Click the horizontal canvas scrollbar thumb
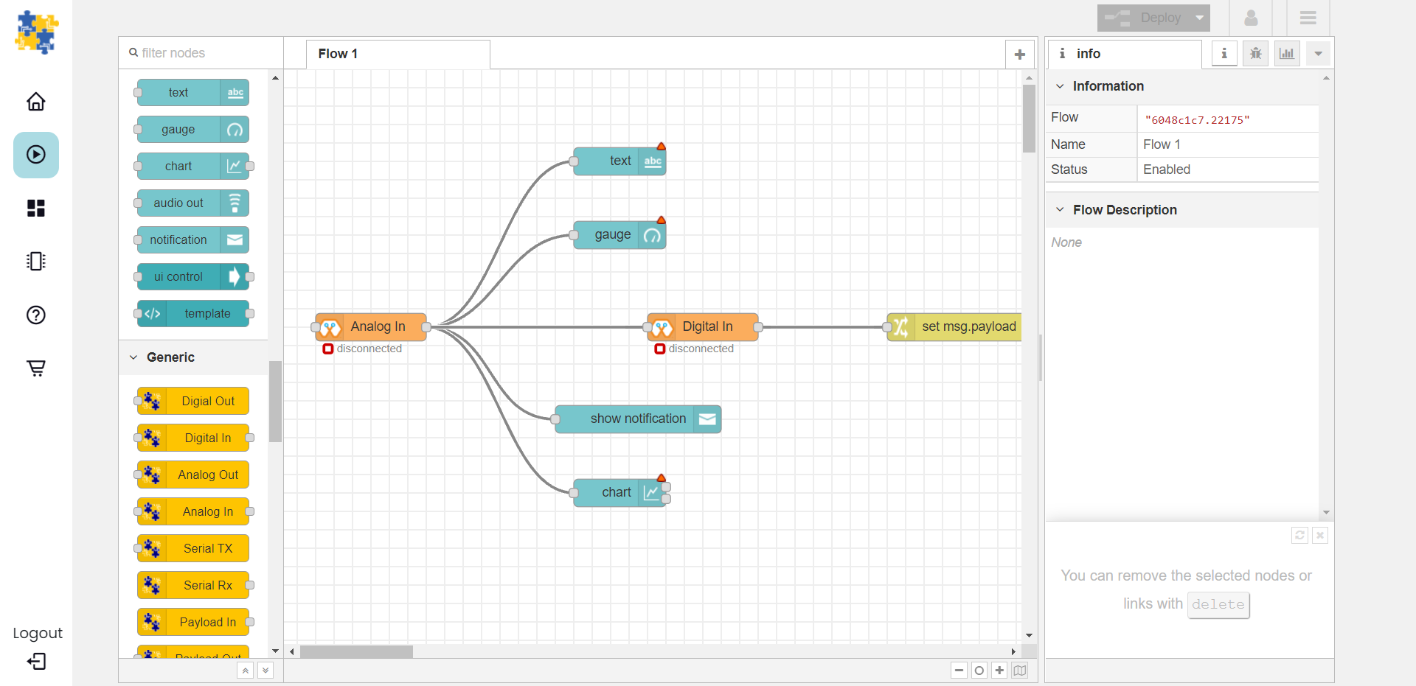Image resolution: width=1416 pixels, height=686 pixels. [356, 652]
